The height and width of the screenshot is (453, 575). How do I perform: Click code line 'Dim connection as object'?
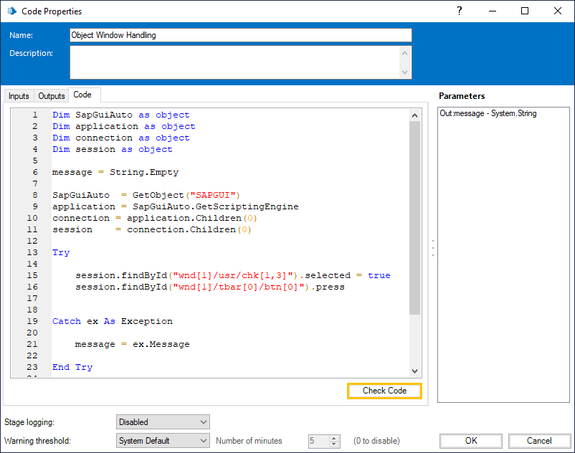(121, 138)
